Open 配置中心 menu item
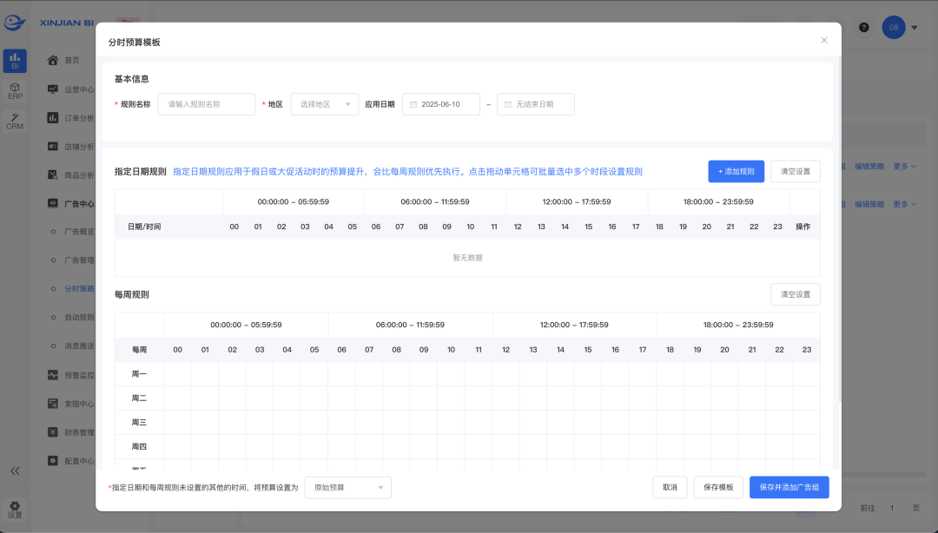938x533 pixels. pyautogui.click(x=70, y=461)
